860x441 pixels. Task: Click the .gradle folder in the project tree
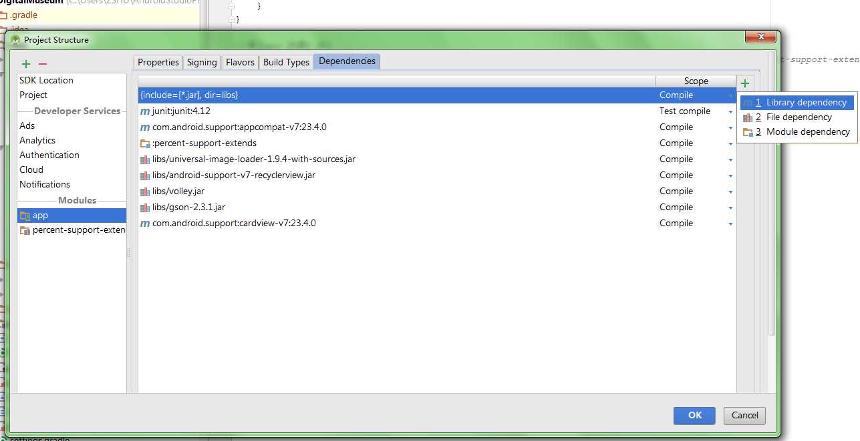click(x=23, y=15)
